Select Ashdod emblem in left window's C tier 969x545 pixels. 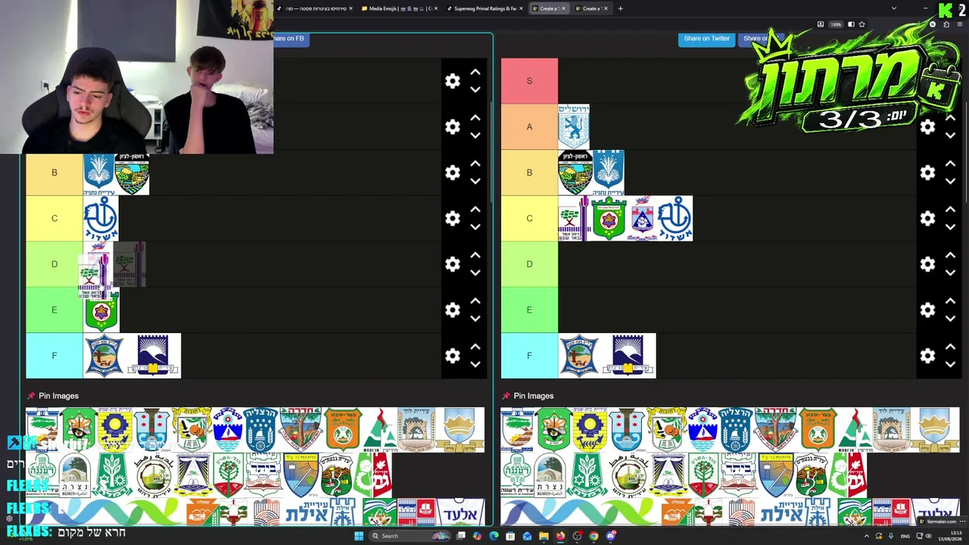click(x=101, y=219)
